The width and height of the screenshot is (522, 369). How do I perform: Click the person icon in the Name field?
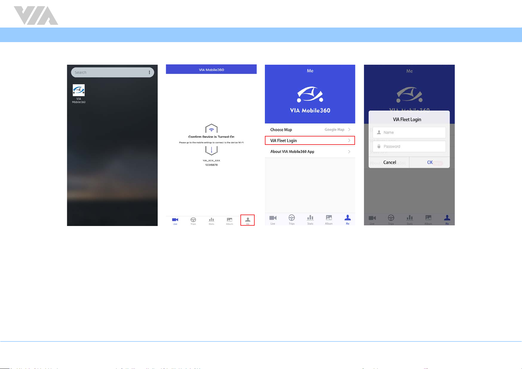pyautogui.click(x=379, y=132)
